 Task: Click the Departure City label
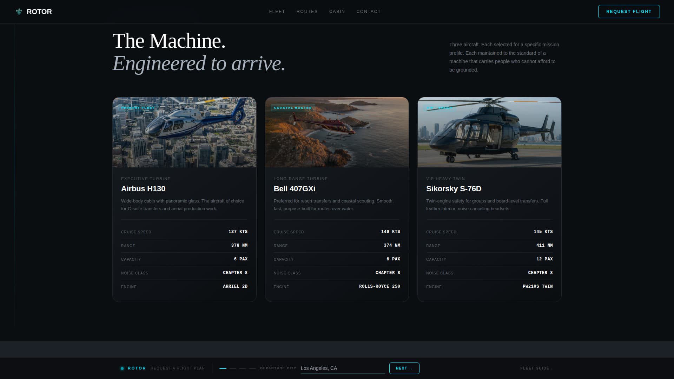tap(278, 368)
